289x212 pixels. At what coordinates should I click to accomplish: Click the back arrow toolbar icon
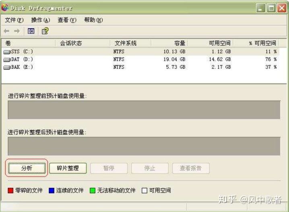(x=6, y=31)
